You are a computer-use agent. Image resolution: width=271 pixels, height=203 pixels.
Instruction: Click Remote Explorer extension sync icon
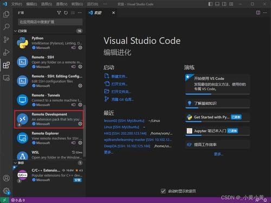pos(73,143)
